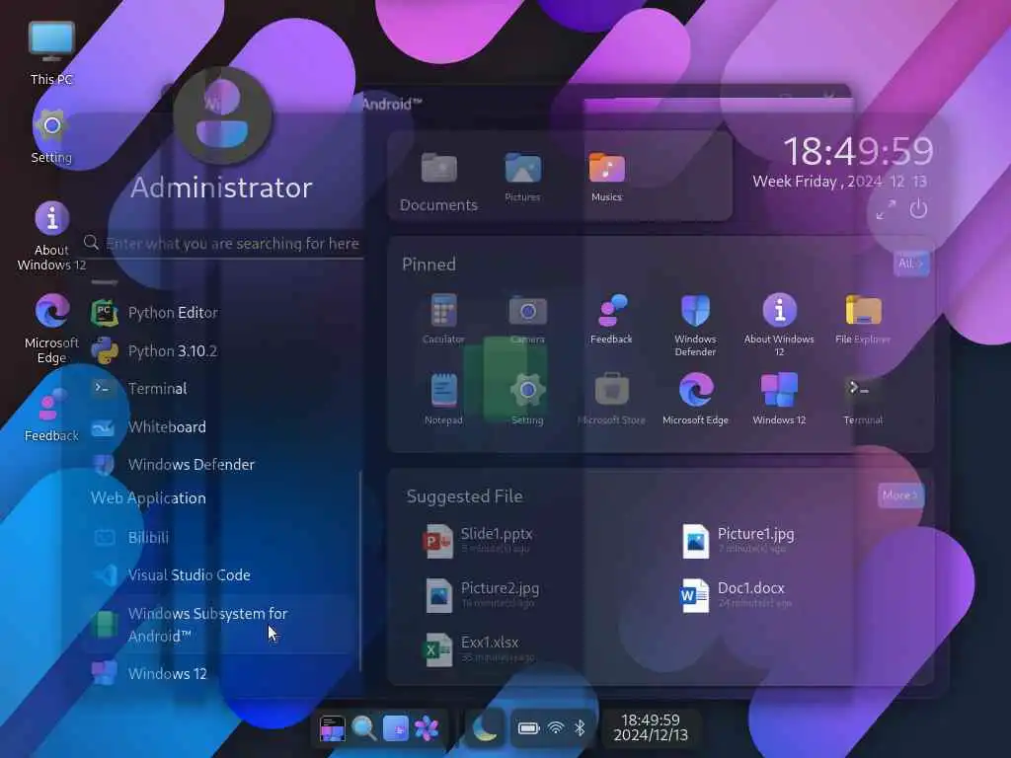This screenshot has width=1011, height=758.
Task: Open the Musics folder
Action: tap(607, 177)
